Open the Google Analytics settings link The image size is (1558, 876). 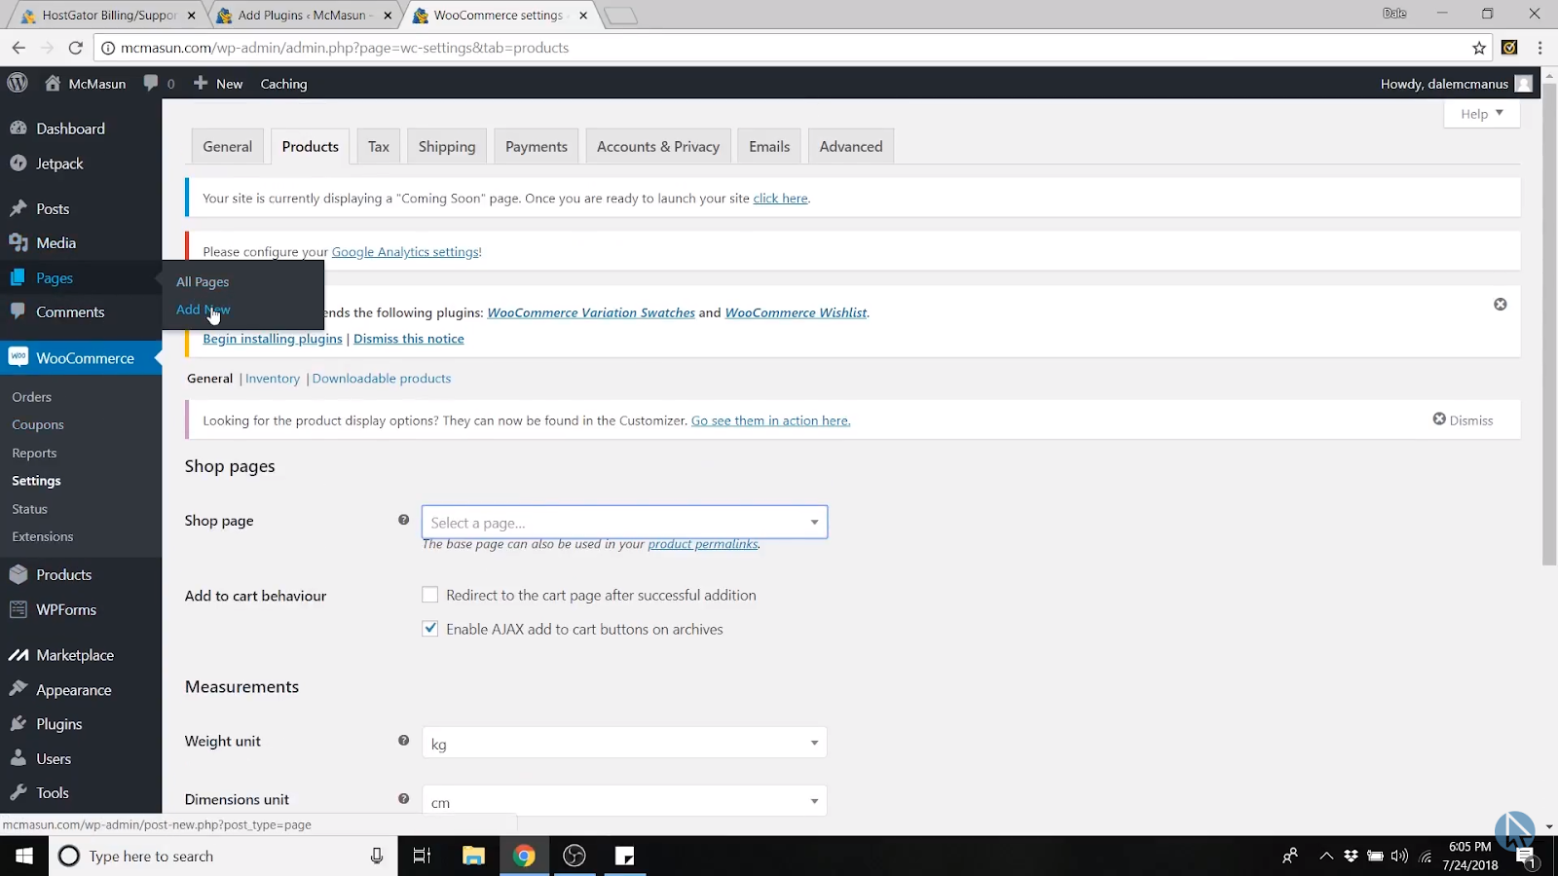[x=405, y=252]
